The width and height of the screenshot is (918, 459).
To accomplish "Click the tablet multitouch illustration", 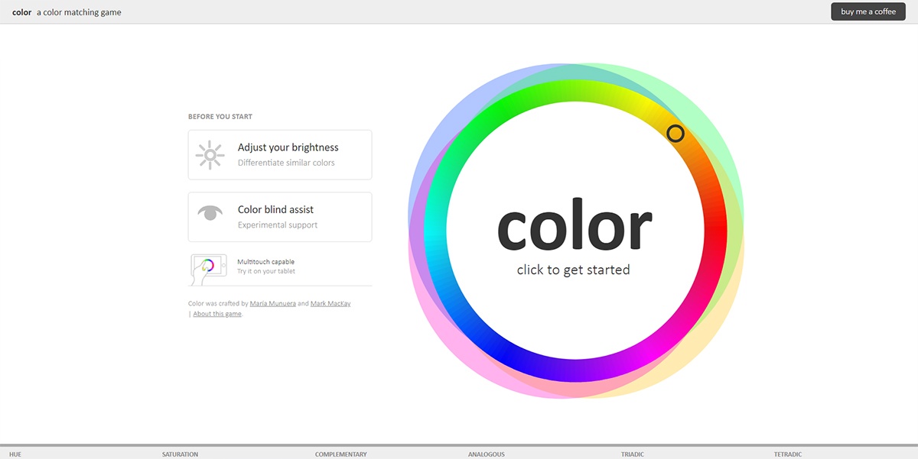I will click(x=208, y=269).
